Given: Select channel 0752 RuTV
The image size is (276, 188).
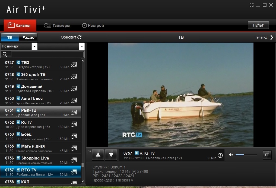Looking at the screenshot, I should coord(41,124).
